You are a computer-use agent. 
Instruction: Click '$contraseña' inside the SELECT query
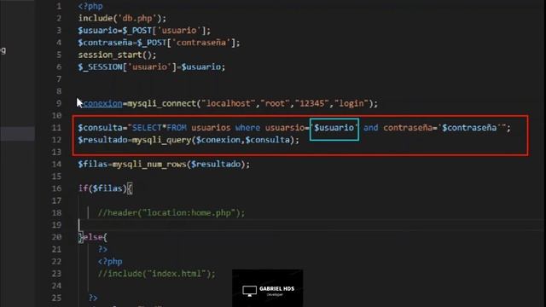point(469,128)
